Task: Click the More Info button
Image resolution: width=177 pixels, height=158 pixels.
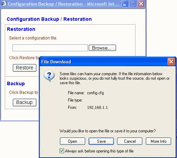Action: point(158,141)
